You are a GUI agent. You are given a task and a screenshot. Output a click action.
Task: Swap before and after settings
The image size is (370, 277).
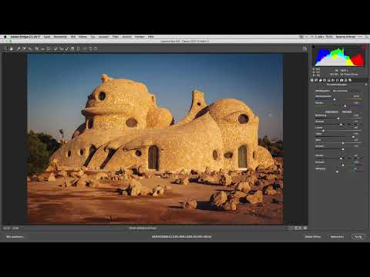(x=296, y=228)
